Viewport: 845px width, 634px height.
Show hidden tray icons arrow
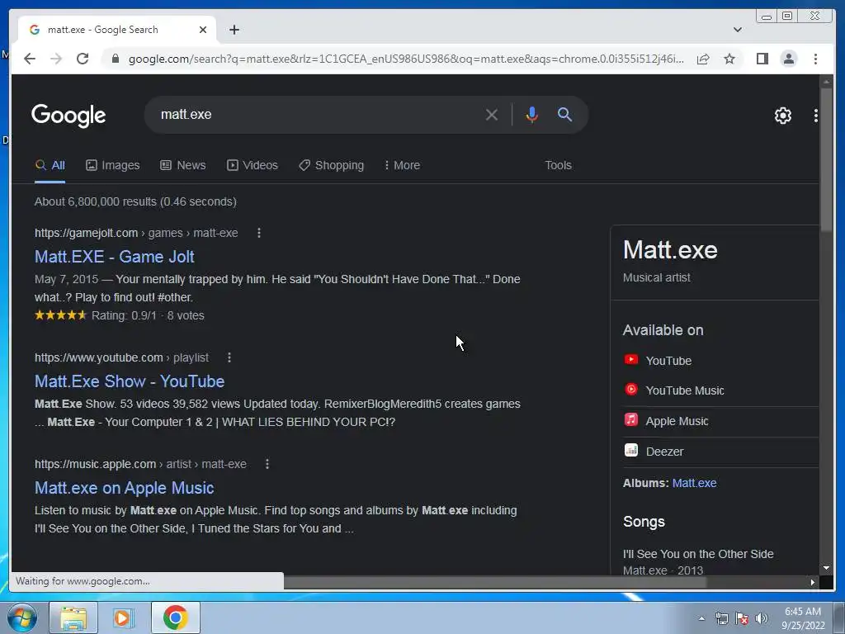point(701,618)
